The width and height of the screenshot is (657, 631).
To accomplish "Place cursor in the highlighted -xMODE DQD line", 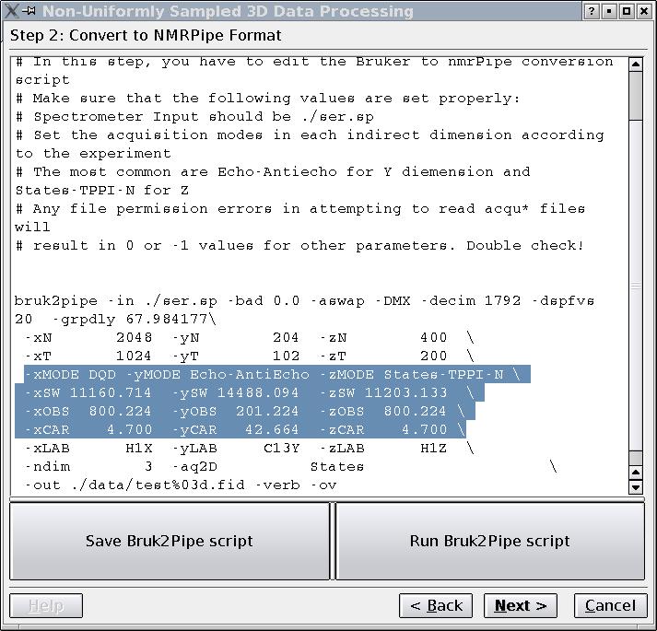I will 276,375.
